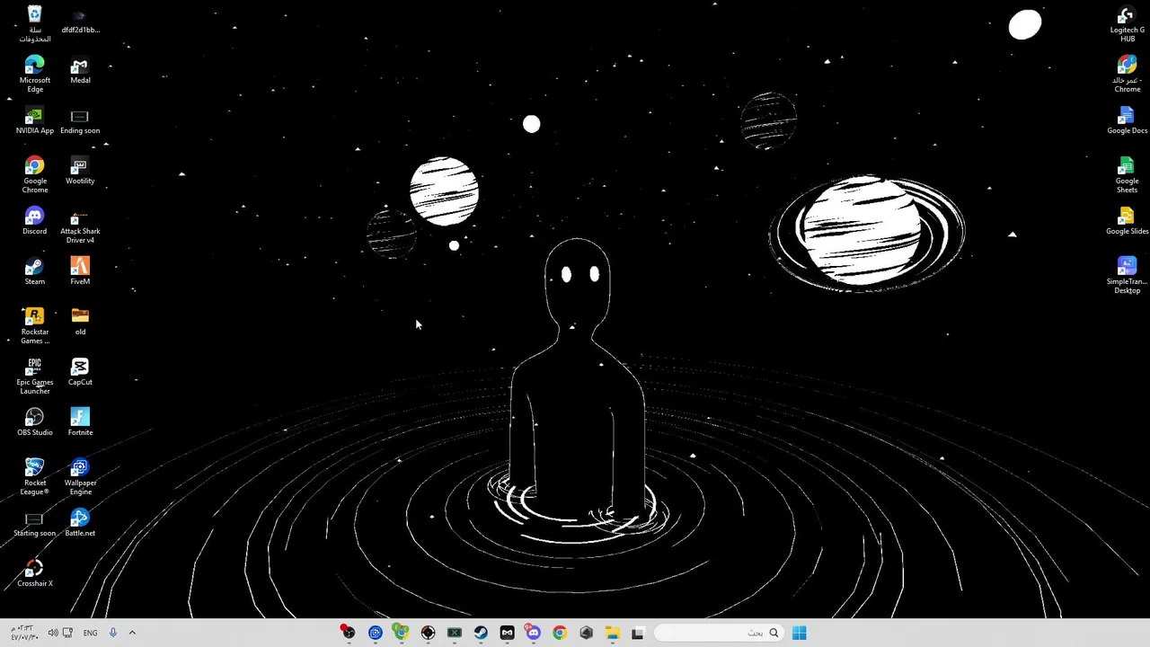Show hidden system tray icons
Viewport: 1150px width, 647px height.
[x=132, y=633]
